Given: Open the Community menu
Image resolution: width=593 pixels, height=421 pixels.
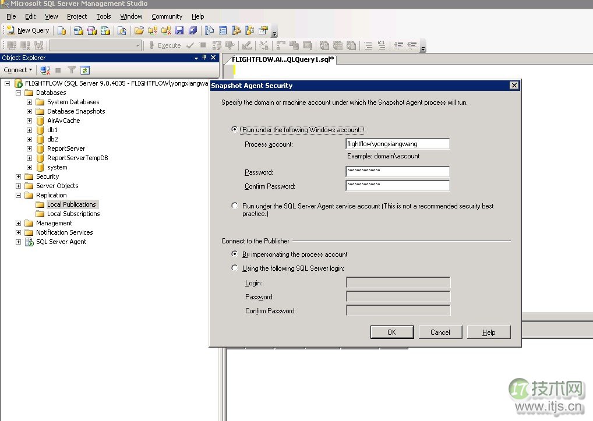Looking at the screenshot, I should click(x=167, y=16).
